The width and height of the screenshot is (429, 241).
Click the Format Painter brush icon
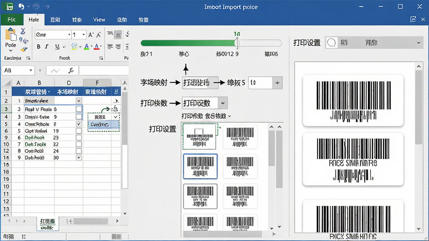click(x=24, y=49)
